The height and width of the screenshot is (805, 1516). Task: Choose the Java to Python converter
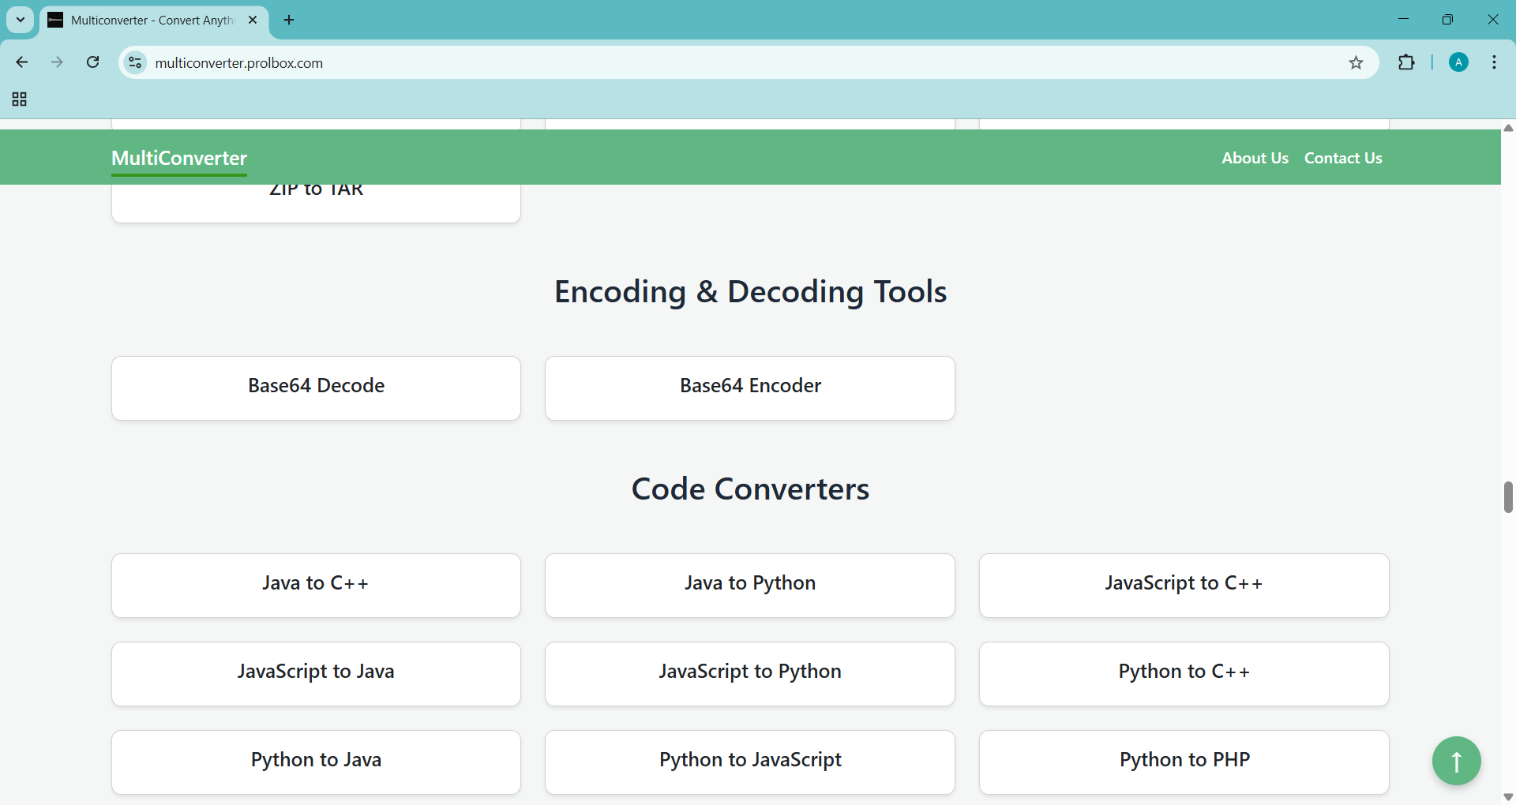point(749,585)
